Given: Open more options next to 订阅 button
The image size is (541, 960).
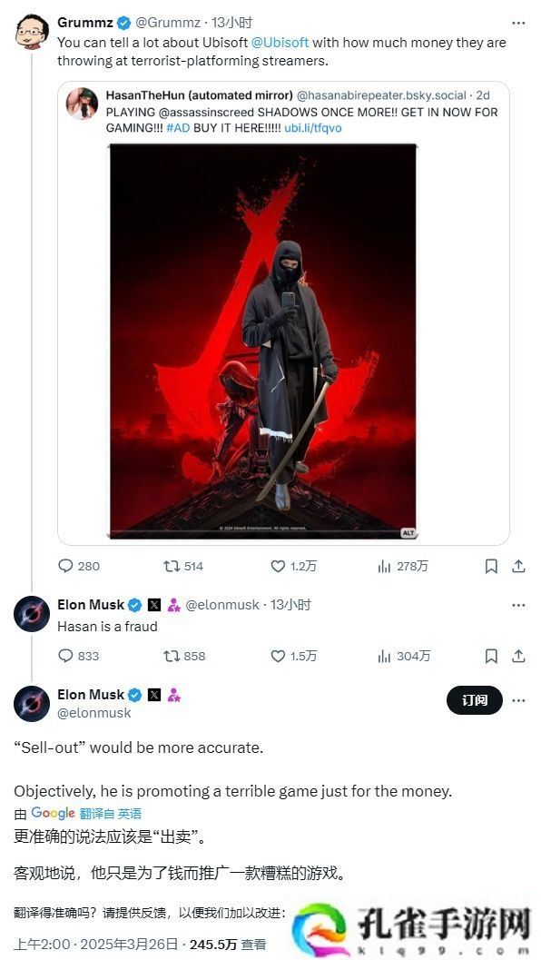Looking at the screenshot, I should coord(518,700).
